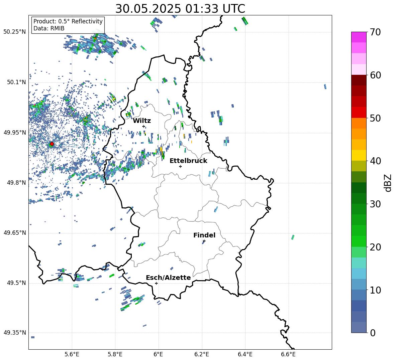Click the title 30.05.2025 01:33 UTC
The width and height of the screenshot is (396, 361).
(x=180, y=9)
